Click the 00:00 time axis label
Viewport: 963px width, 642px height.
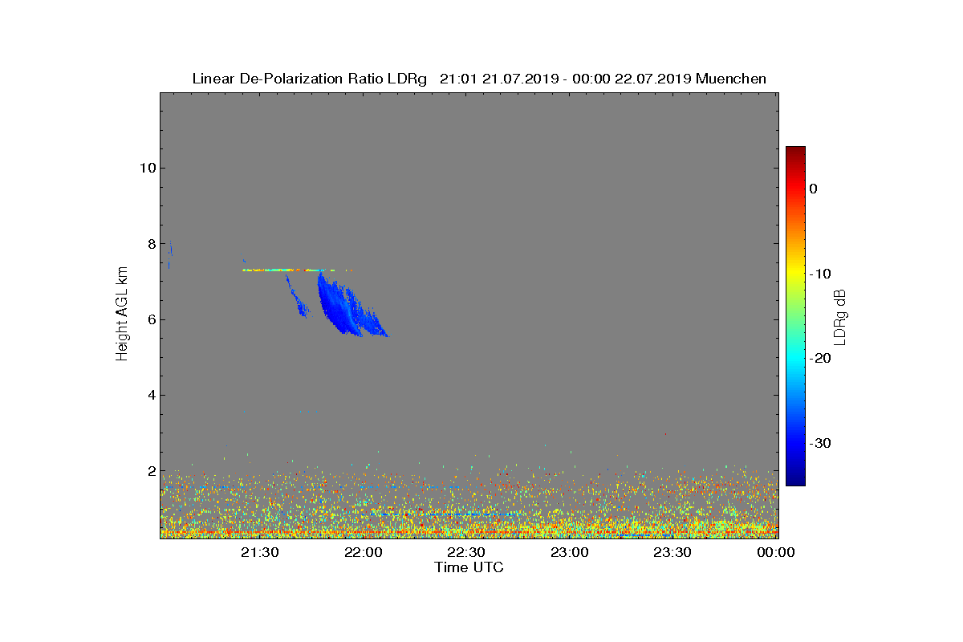(x=776, y=553)
